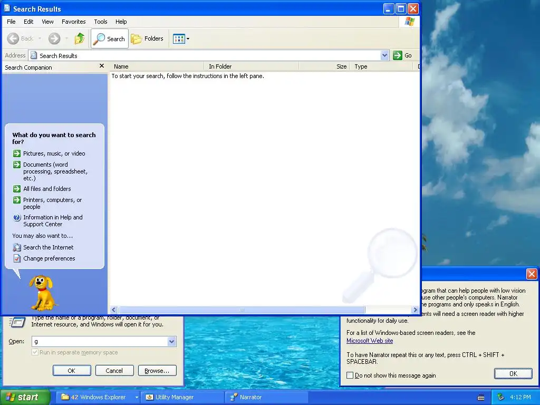Click the on-screen keyboard tray icon
Image resolution: width=540 pixels, height=405 pixels.
pos(481,398)
